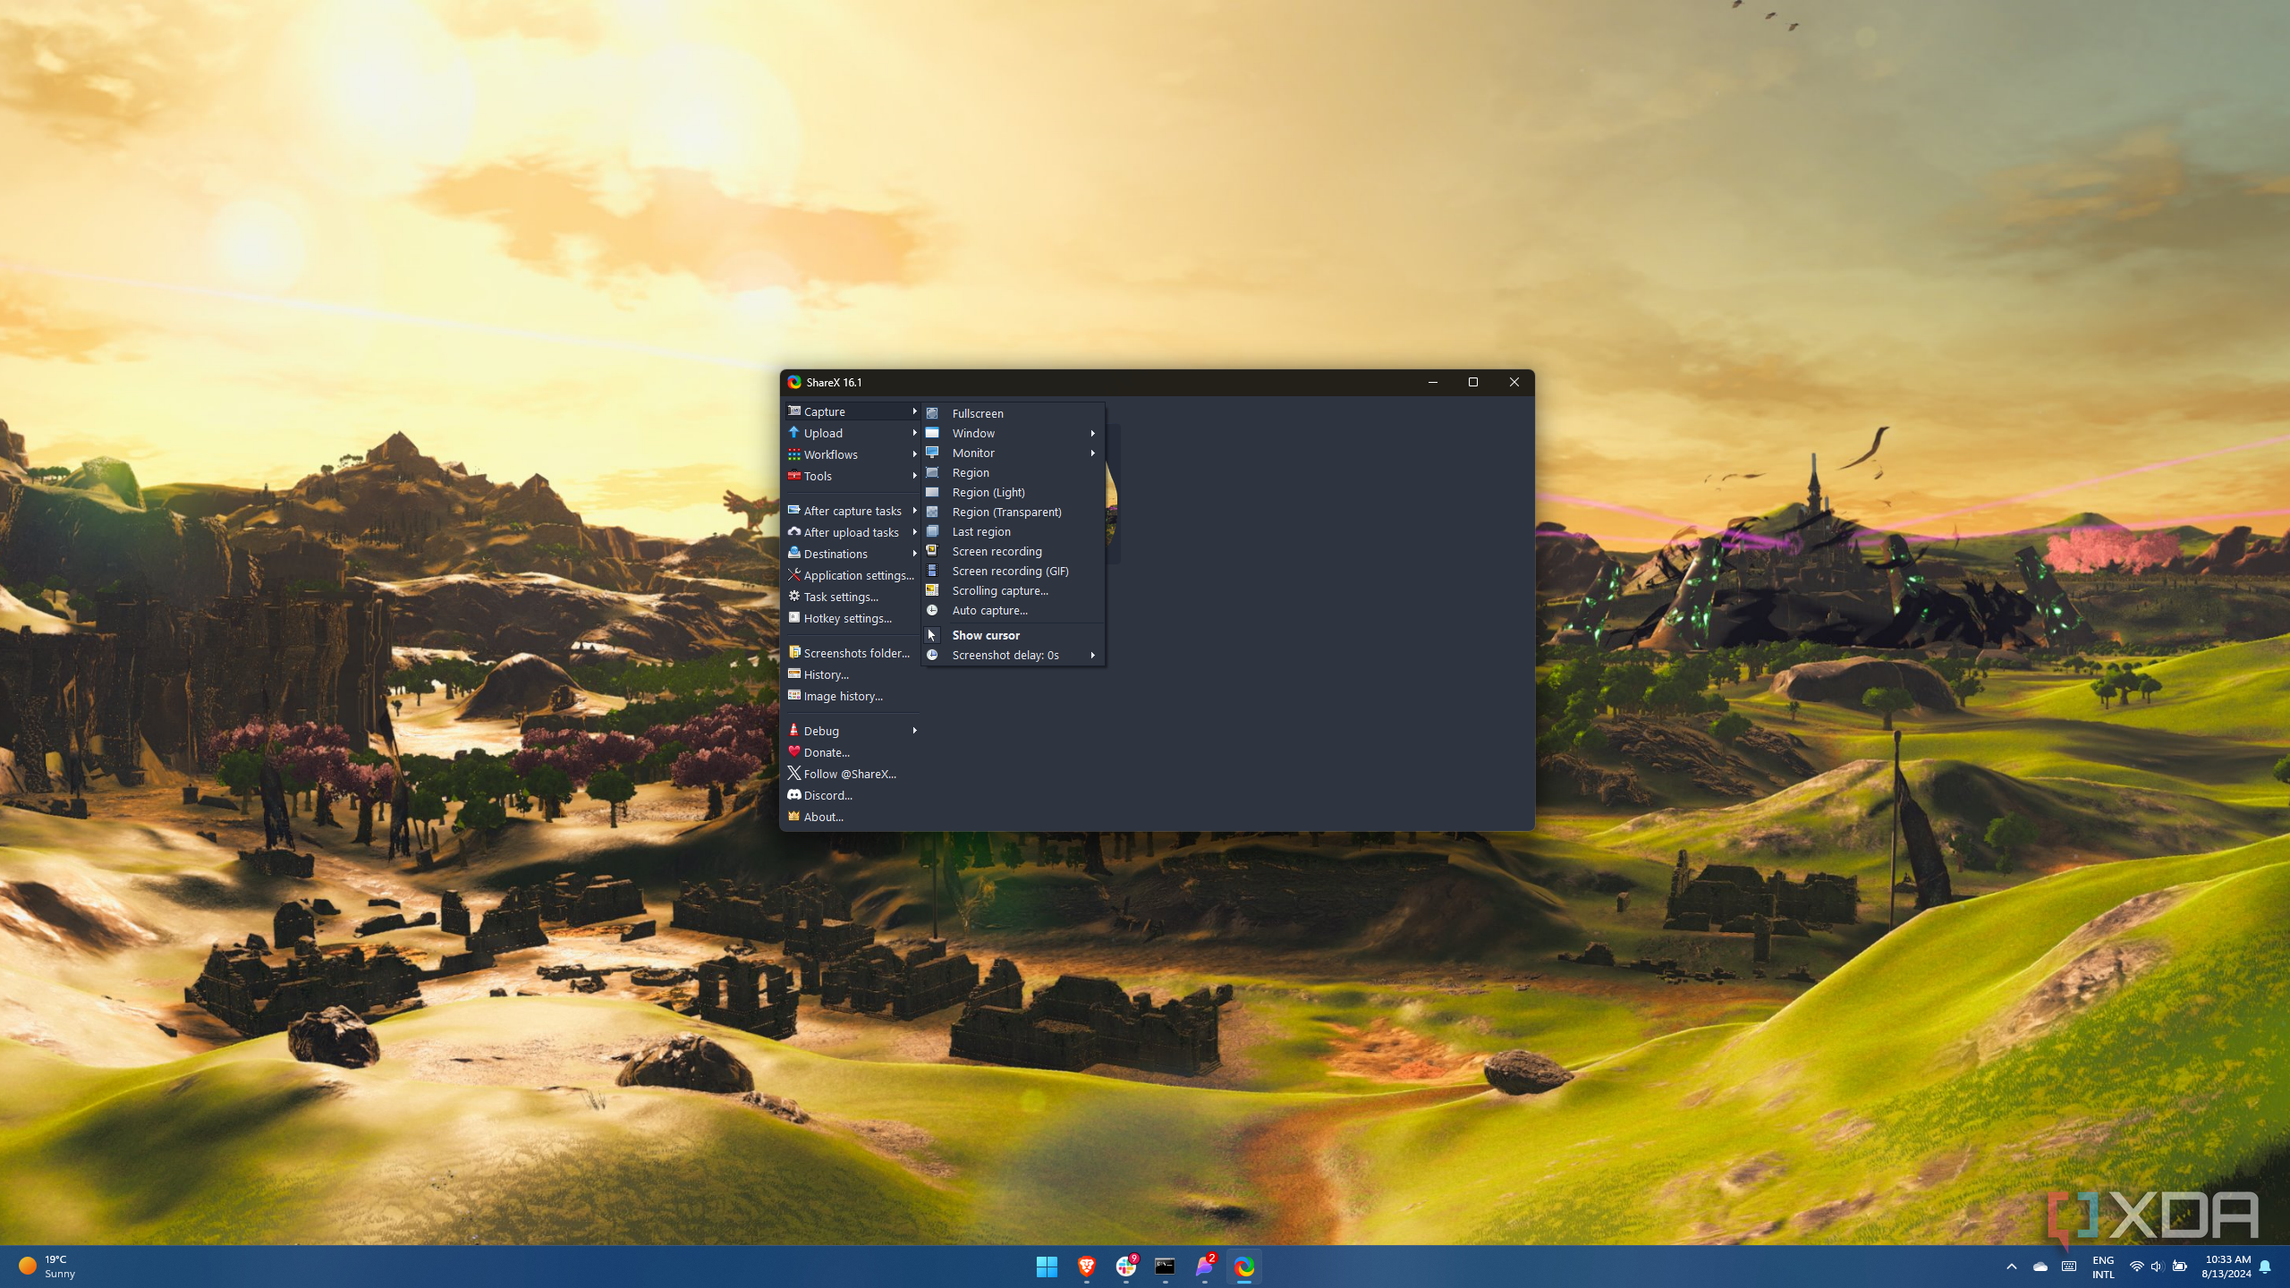
Task: Click the Scrolling capture icon
Action: [932, 590]
